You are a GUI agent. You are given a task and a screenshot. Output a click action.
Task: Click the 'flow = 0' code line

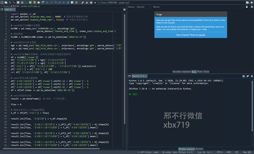click(16, 104)
